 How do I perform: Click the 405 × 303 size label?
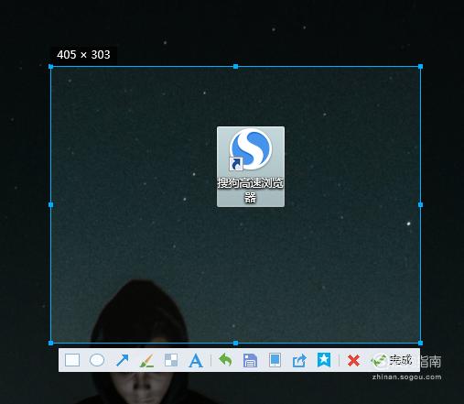click(83, 55)
